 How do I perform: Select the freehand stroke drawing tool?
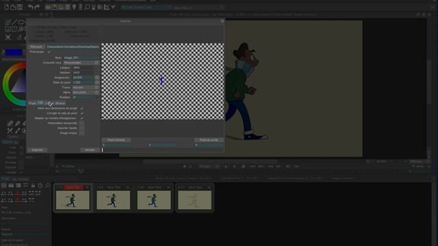(8, 23)
